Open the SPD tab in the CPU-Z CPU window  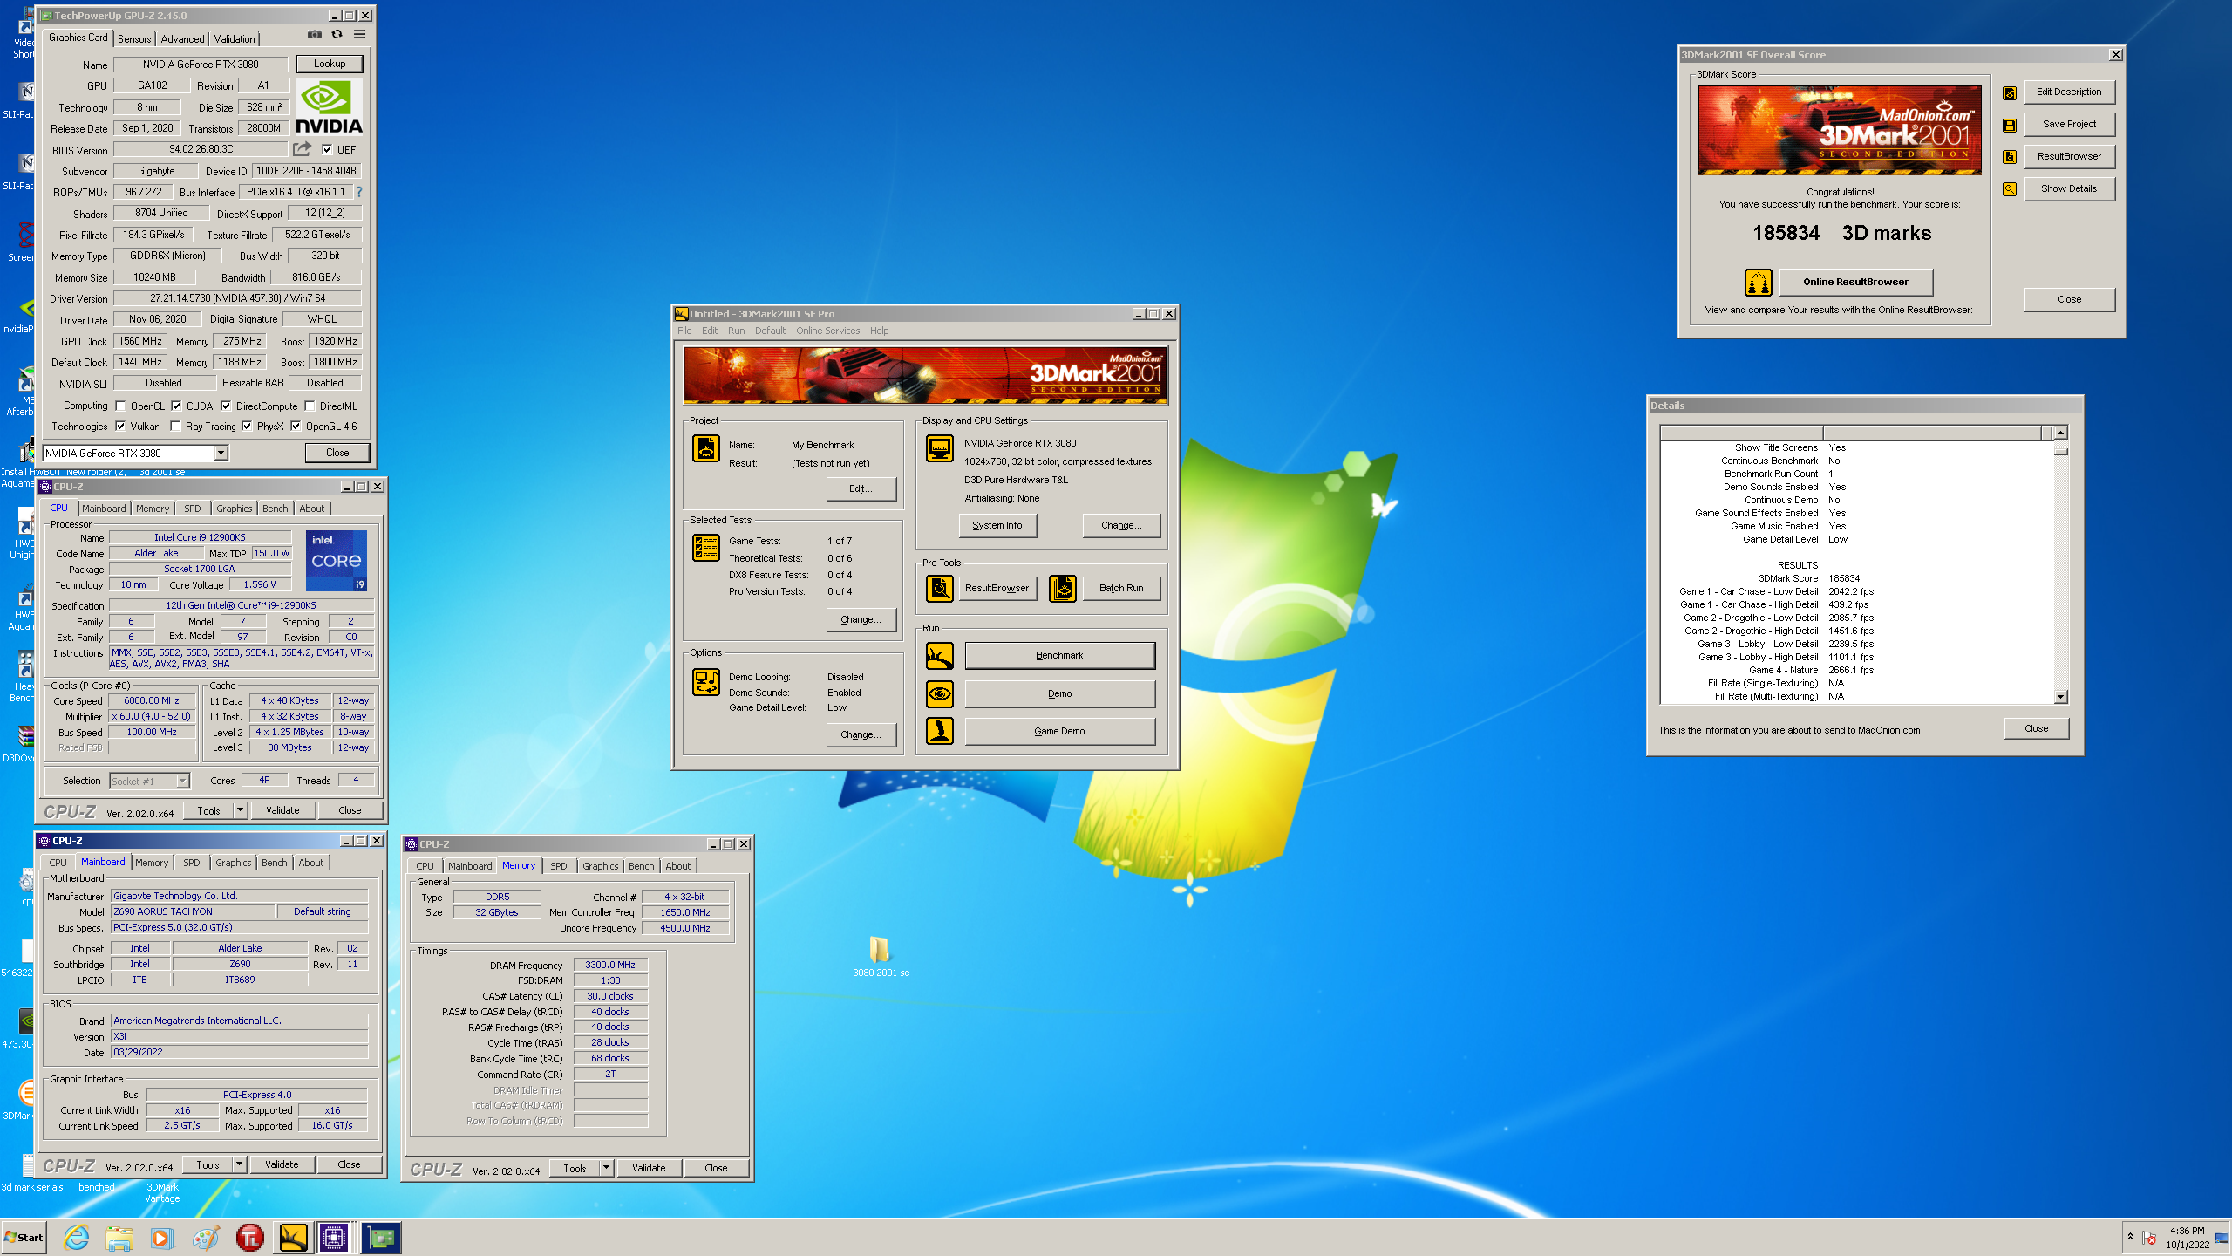pyautogui.click(x=193, y=509)
